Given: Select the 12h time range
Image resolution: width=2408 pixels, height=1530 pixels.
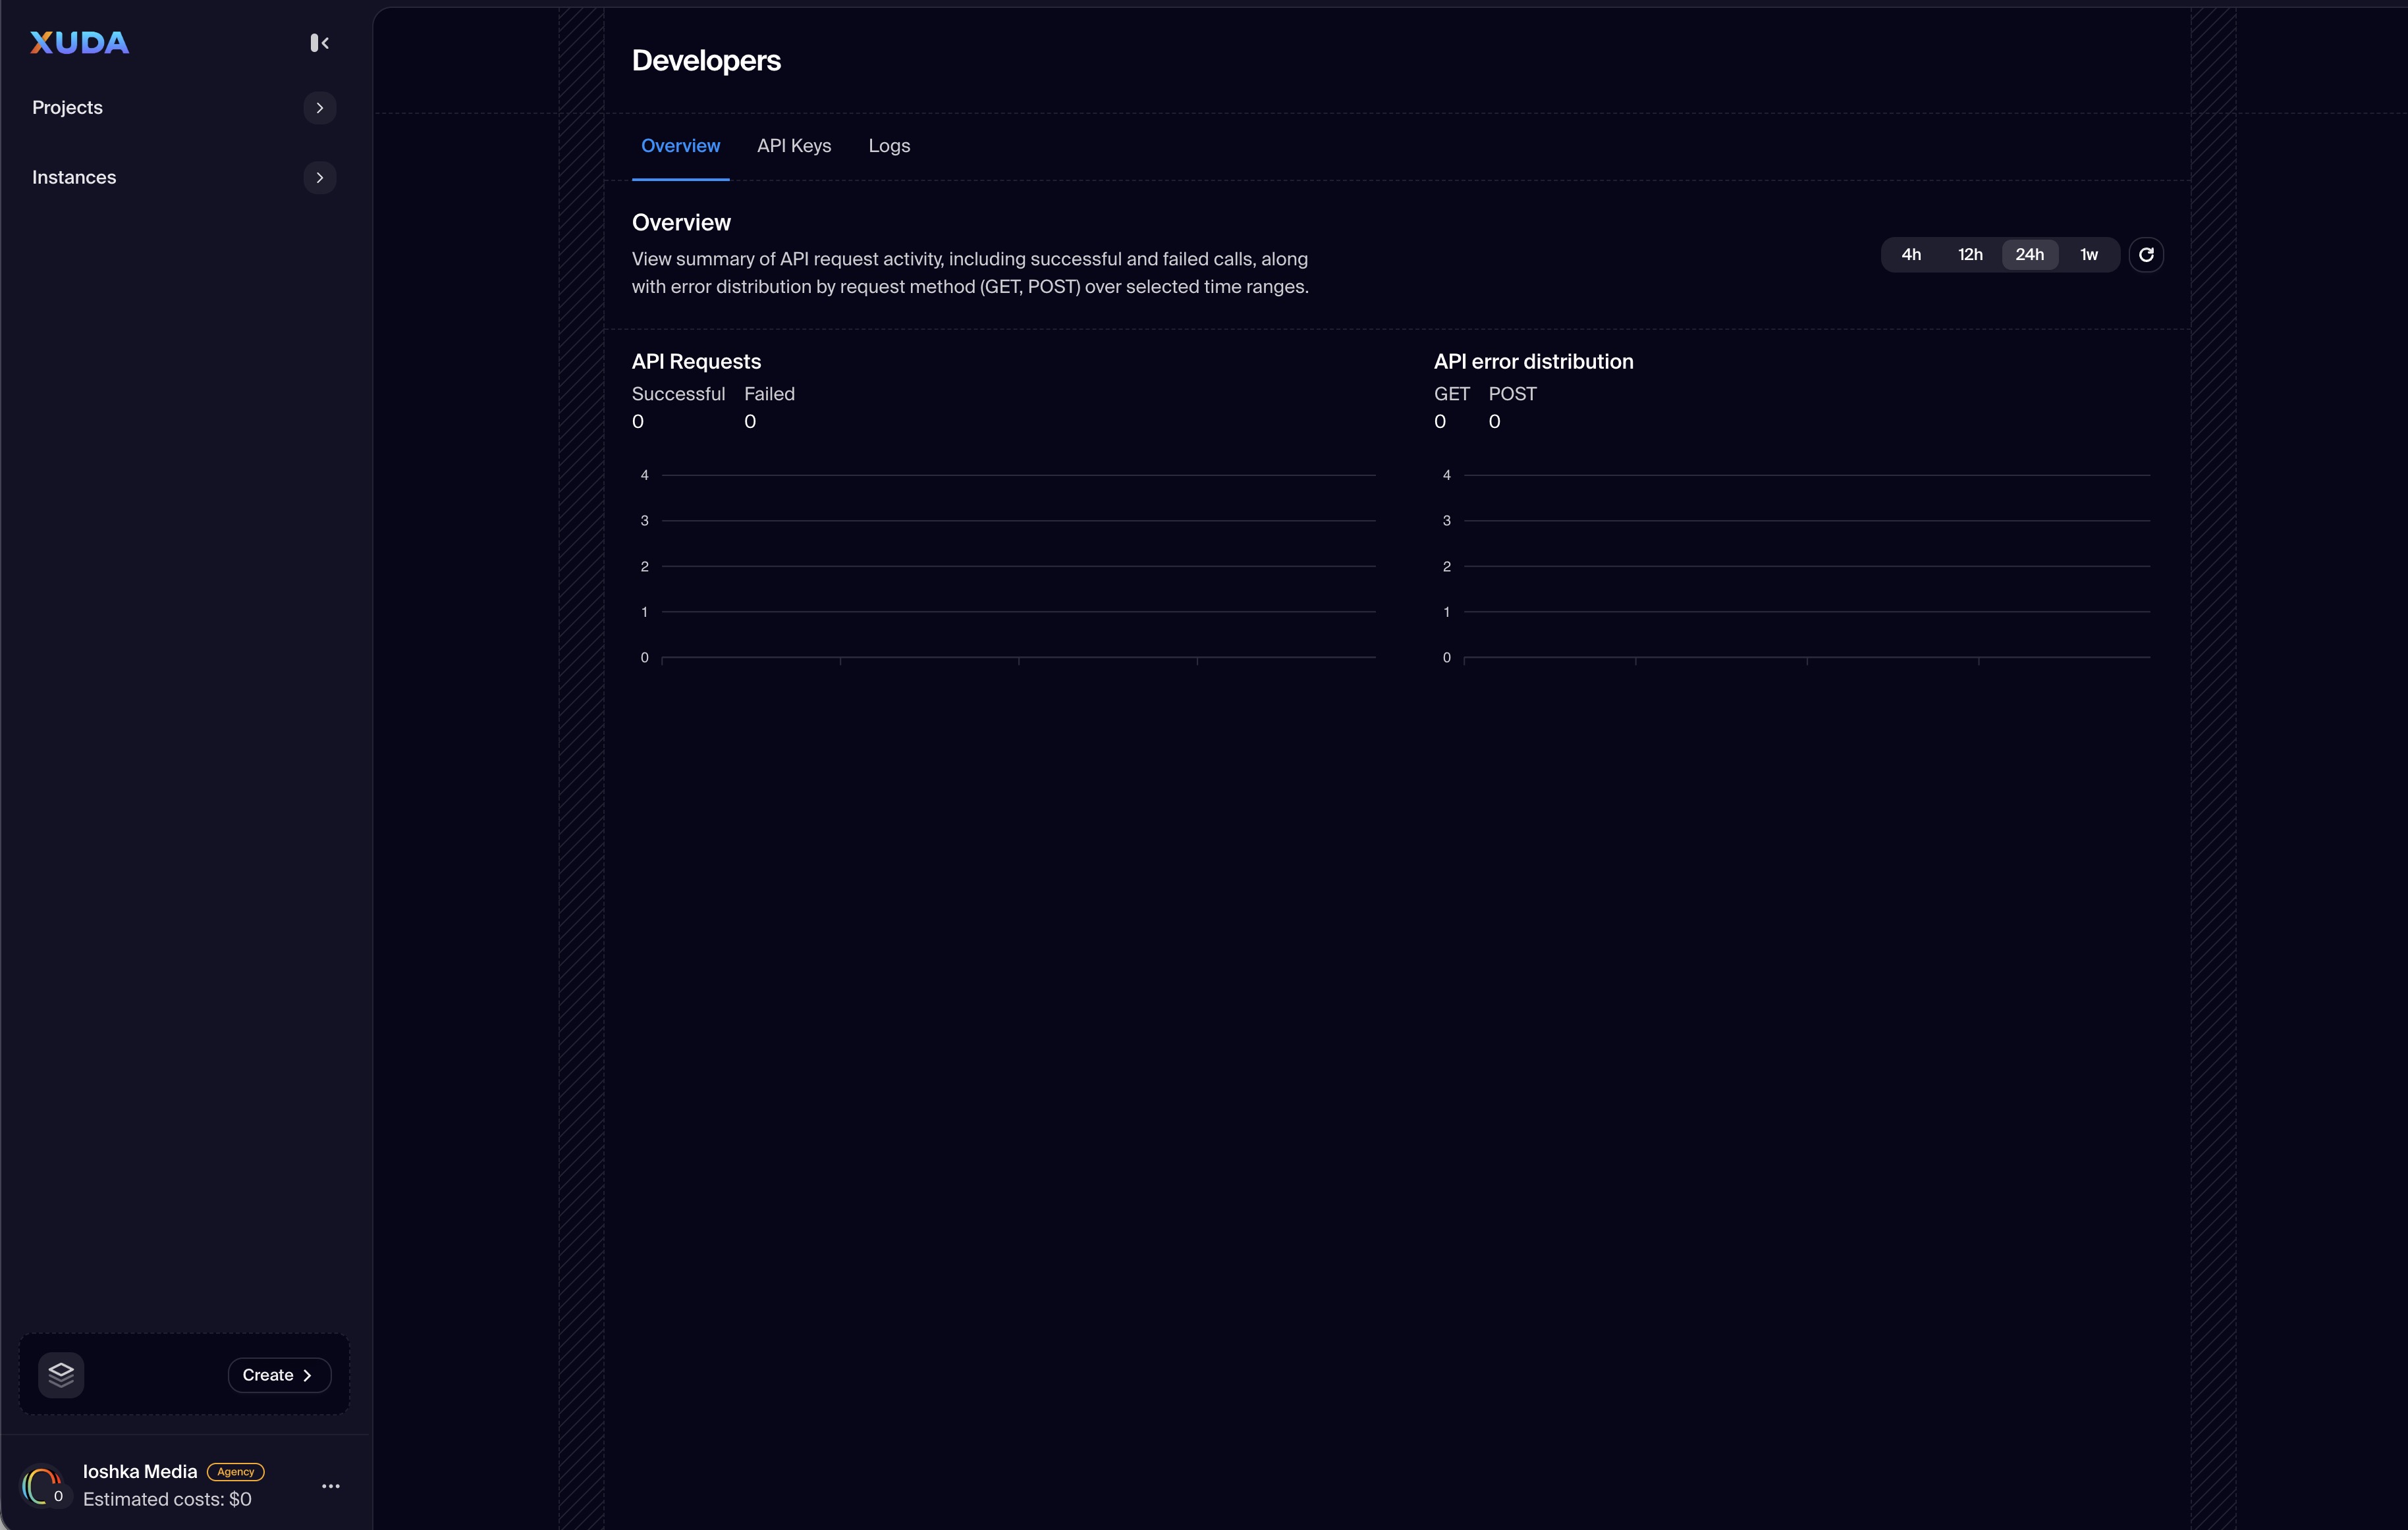Looking at the screenshot, I should 1969,255.
